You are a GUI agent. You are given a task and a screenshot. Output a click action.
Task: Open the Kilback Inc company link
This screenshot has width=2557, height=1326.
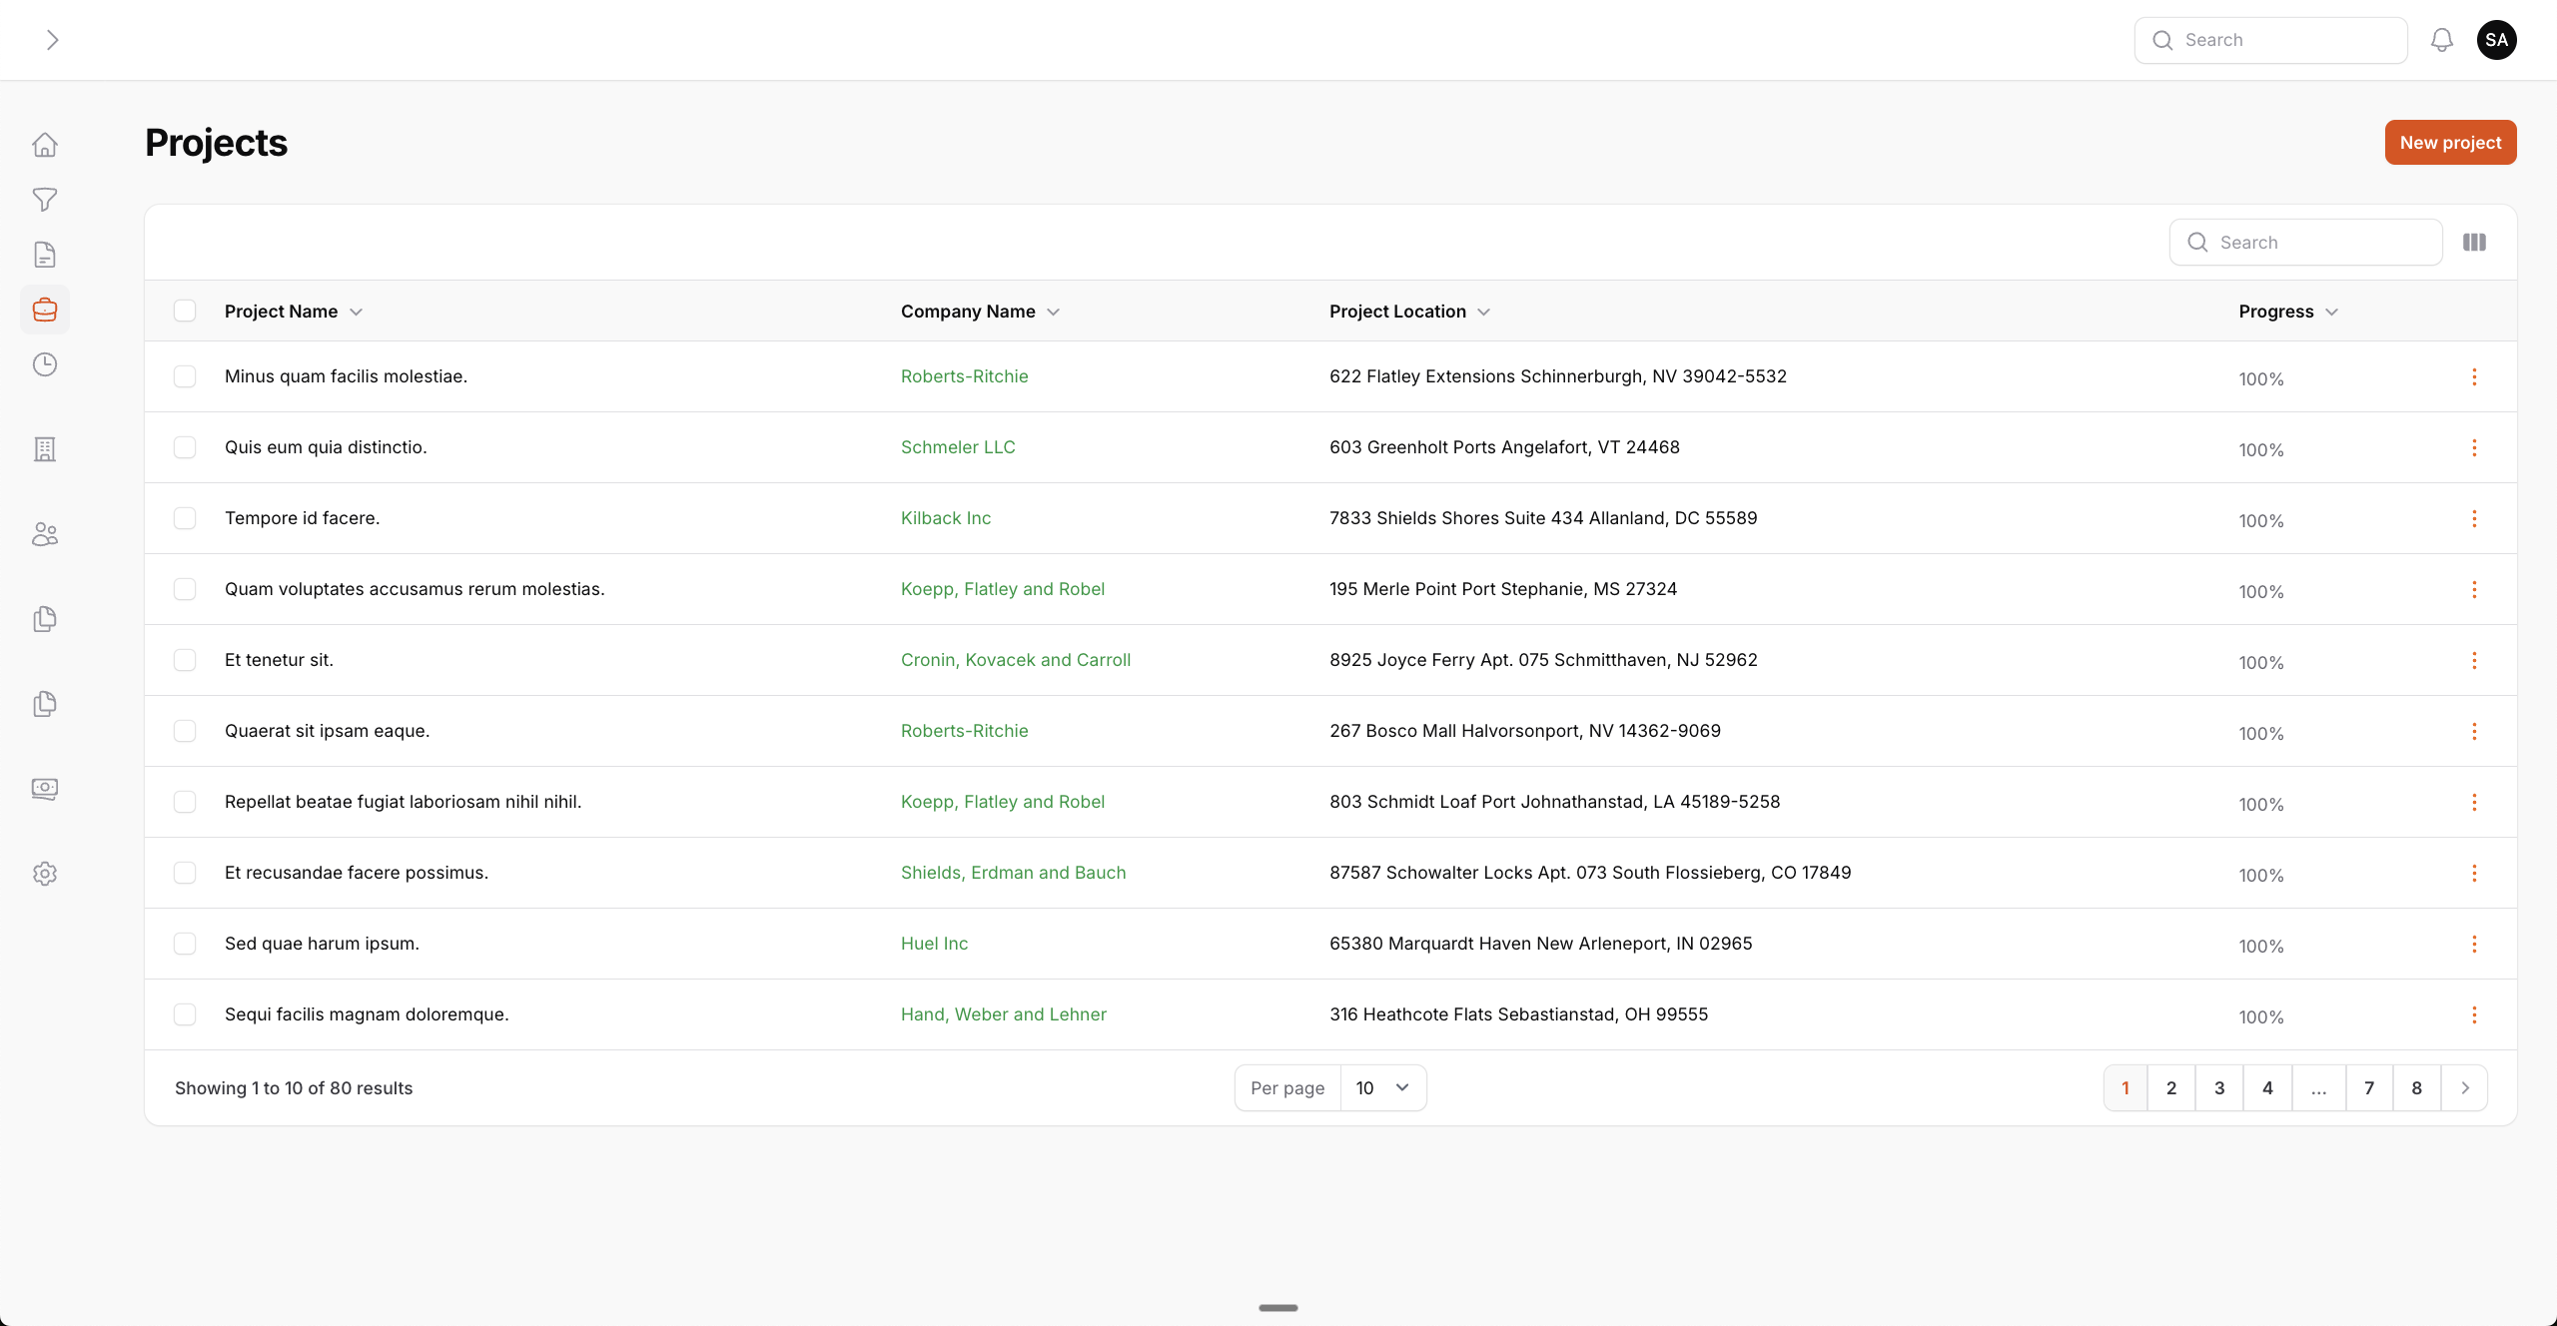tap(946, 518)
